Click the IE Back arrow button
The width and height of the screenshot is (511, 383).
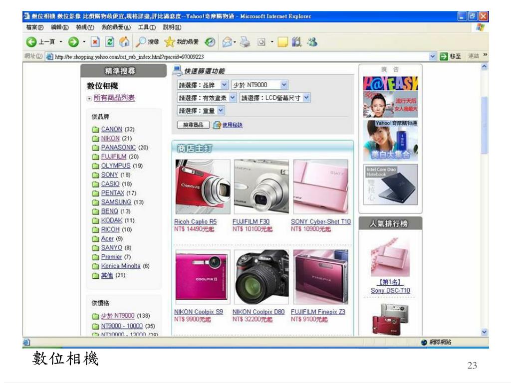pyautogui.click(x=31, y=42)
